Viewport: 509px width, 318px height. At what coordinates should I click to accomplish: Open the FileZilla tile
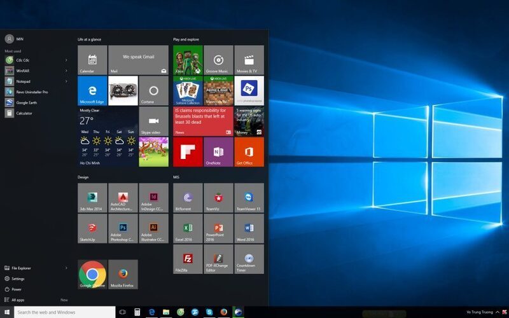coord(188,259)
